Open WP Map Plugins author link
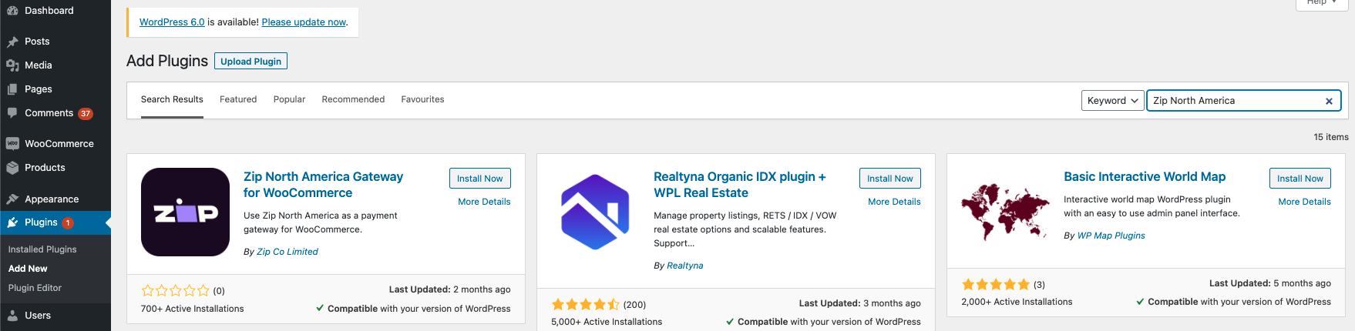Image resolution: width=1355 pixels, height=331 pixels. (x=1111, y=236)
